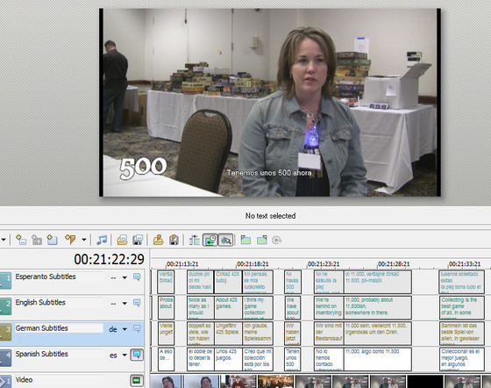Click the Video track name label
This screenshot has height=388, width=491.
(25, 380)
